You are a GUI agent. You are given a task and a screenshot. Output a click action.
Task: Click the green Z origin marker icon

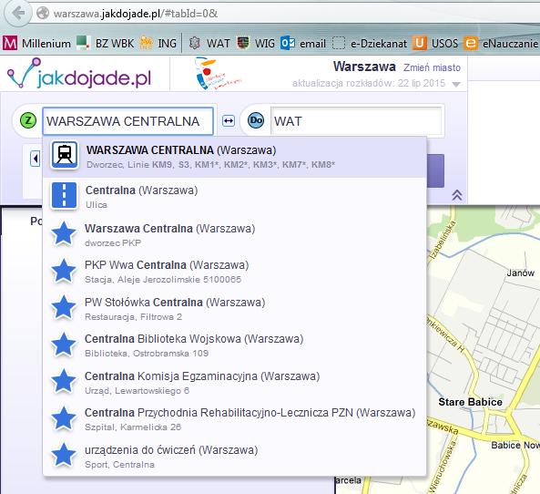click(28, 121)
